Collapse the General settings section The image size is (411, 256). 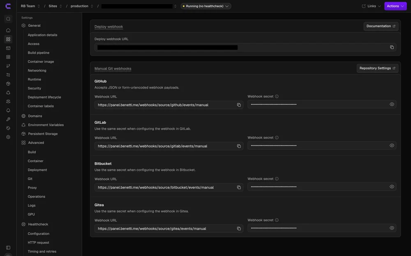[34, 26]
